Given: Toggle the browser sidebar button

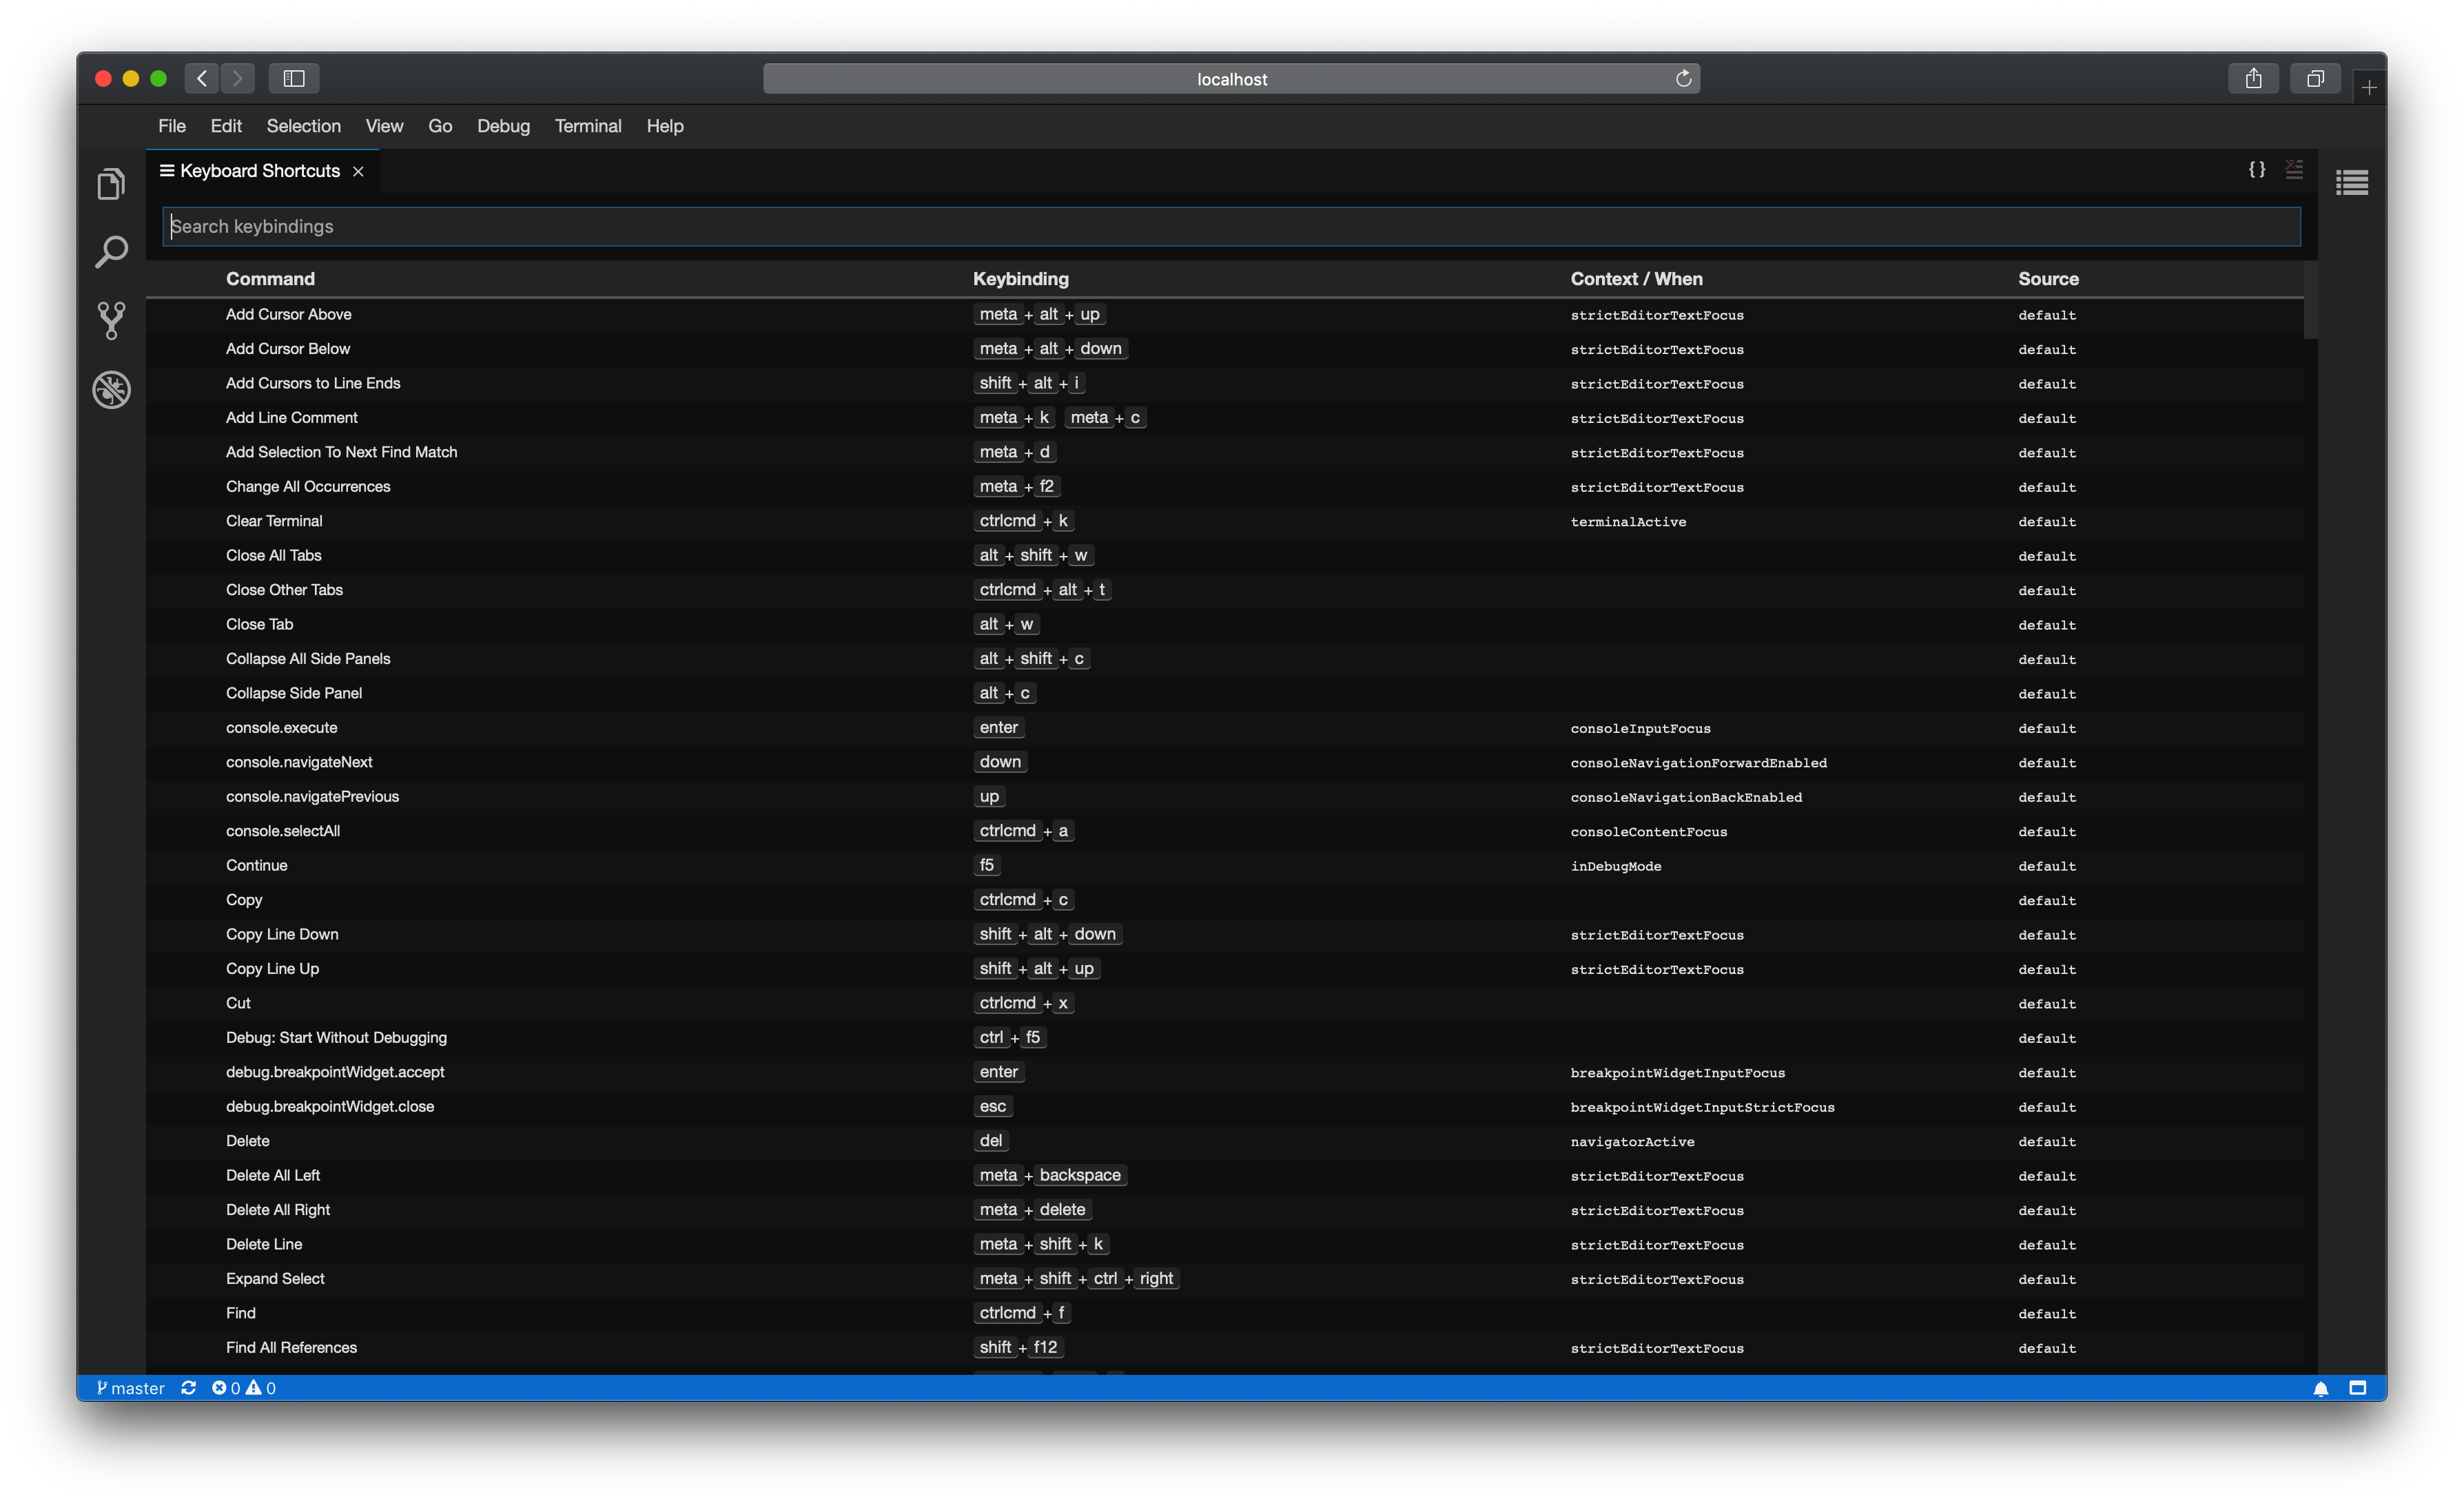Looking at the screenshot, I should pos(294,79).
